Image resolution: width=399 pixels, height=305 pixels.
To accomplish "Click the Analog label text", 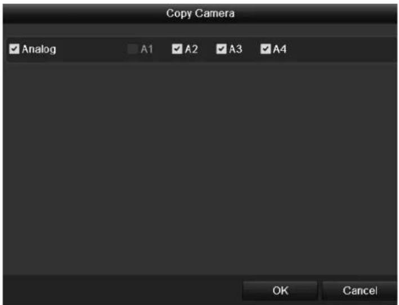I will pos(39,49).
